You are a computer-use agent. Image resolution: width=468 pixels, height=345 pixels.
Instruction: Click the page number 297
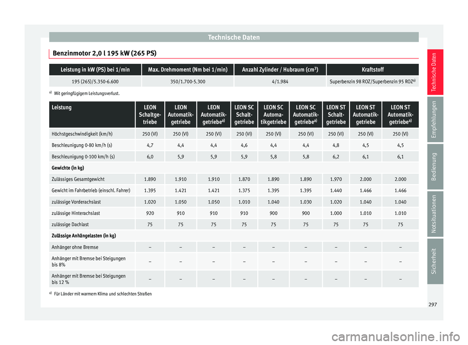[432, 305]
